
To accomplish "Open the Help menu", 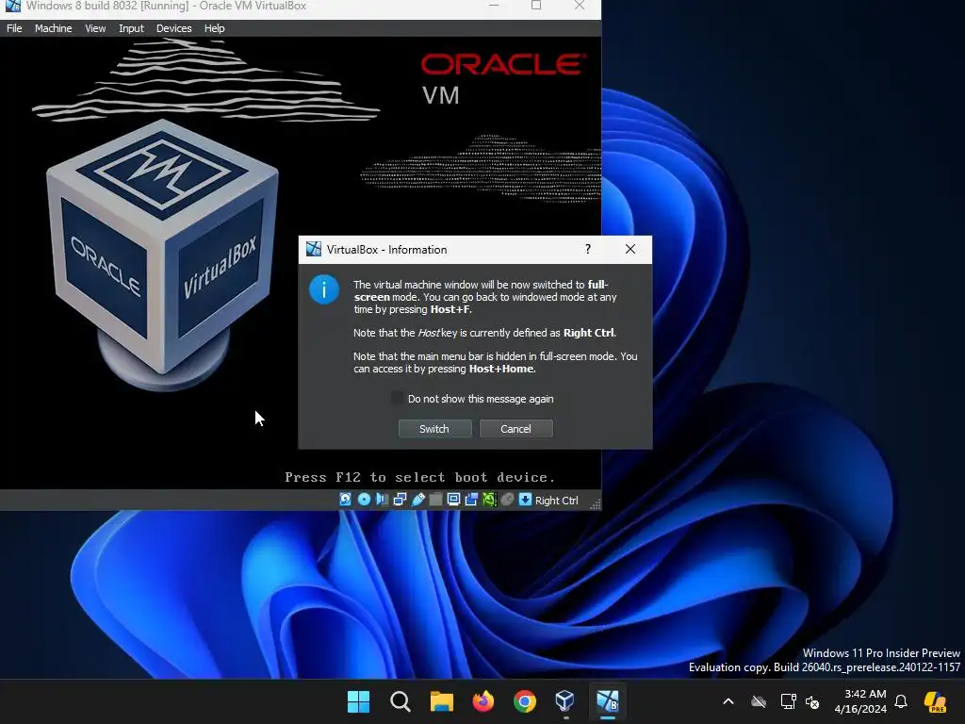I will [214, 28].
